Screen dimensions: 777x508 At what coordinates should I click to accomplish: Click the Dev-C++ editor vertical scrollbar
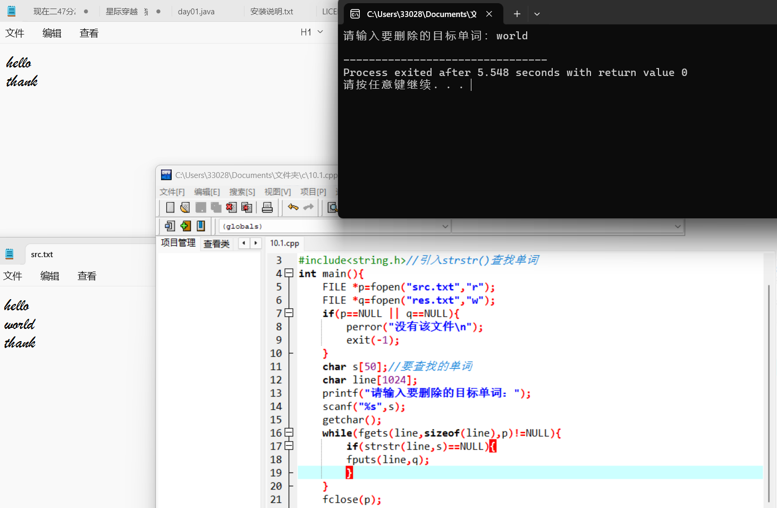click(x=769, y=393)
